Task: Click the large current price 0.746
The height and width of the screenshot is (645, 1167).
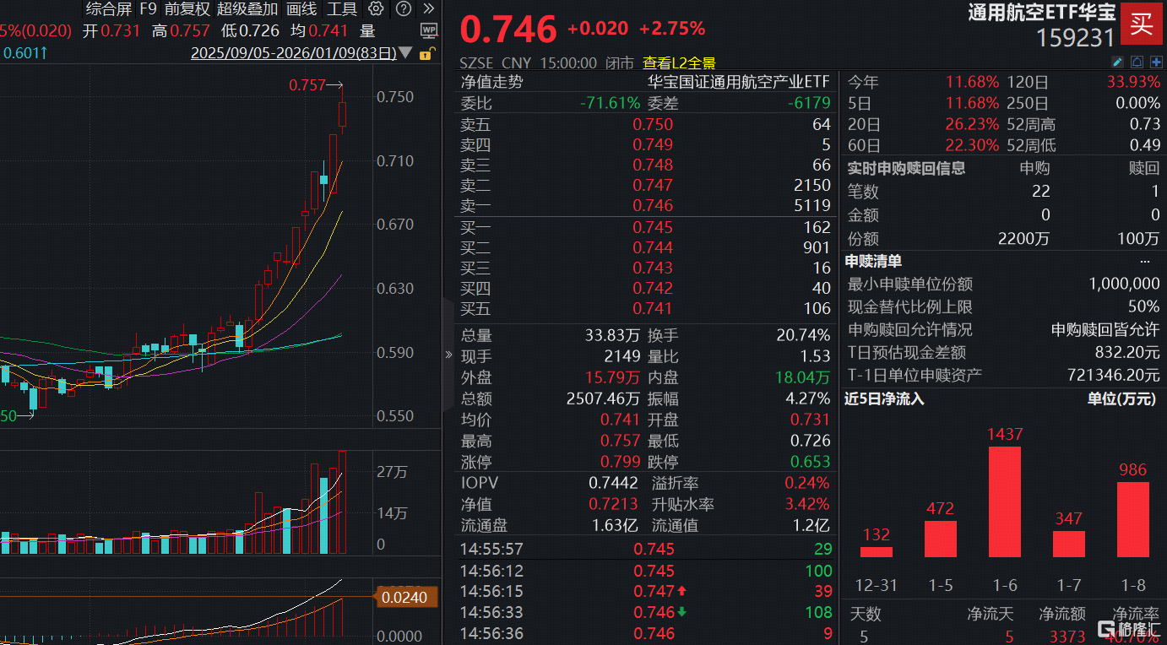Action: tap(508, 30)
